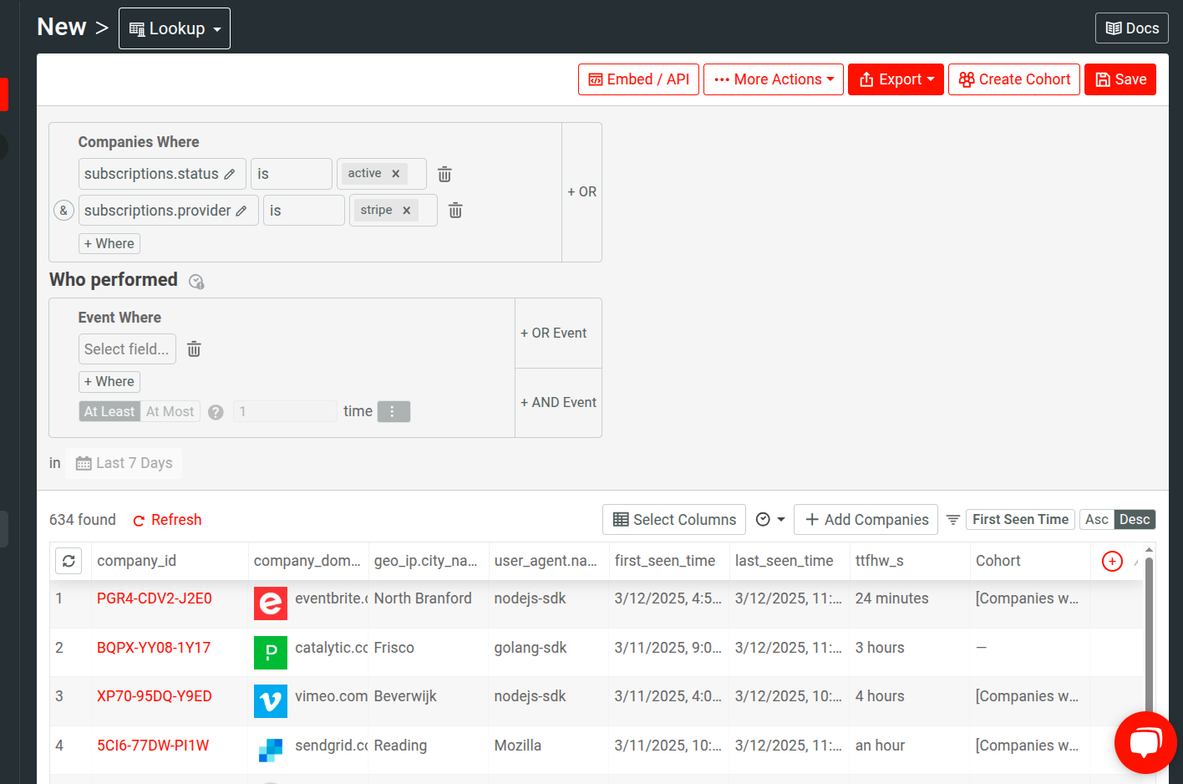Switch sorting to Asc
The width and height of the screenshot is (1183, 784).
pyautogui.click(x=1097, y=519)
